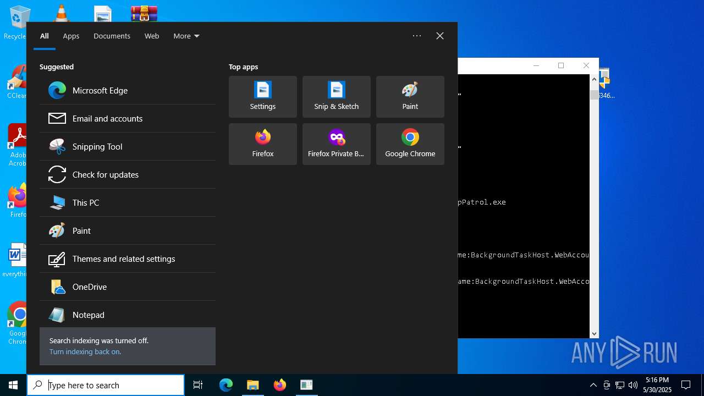Open the Action Center notifications
This screenshot has height=396, width=704.
click(x=686, y=385)
